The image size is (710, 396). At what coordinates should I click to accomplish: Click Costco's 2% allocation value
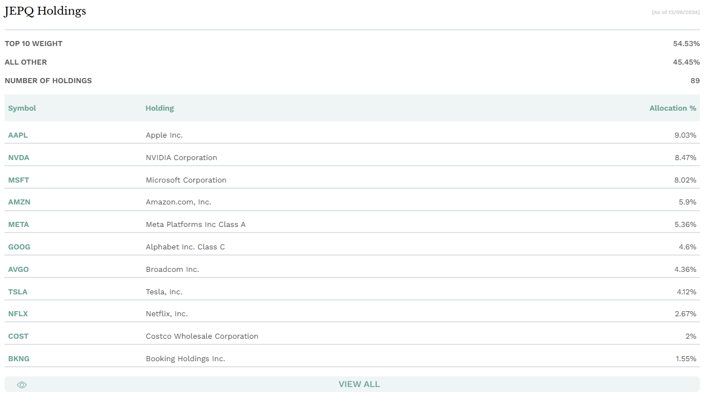pyautogui.click(x=691, y=336)
